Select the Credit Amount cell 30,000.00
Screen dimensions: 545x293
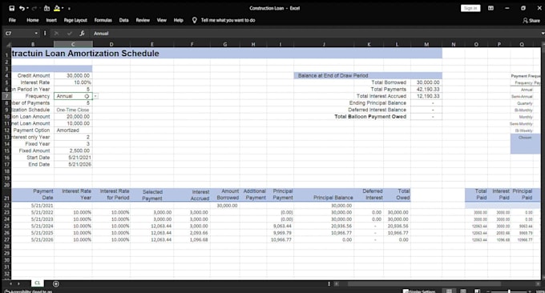tap(73, 75)
